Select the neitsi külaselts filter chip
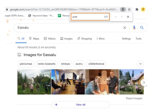Image resolution: width=158 pixels, height=112 pixels. [46, 64]
